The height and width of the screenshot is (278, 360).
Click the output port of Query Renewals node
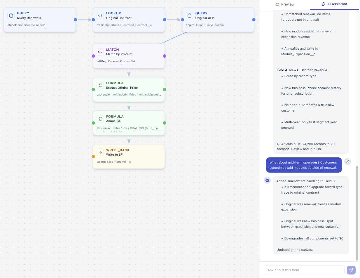coord(76,20)
